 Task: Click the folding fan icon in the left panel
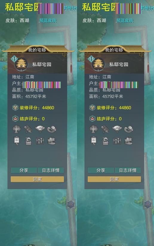pos(40,129)
